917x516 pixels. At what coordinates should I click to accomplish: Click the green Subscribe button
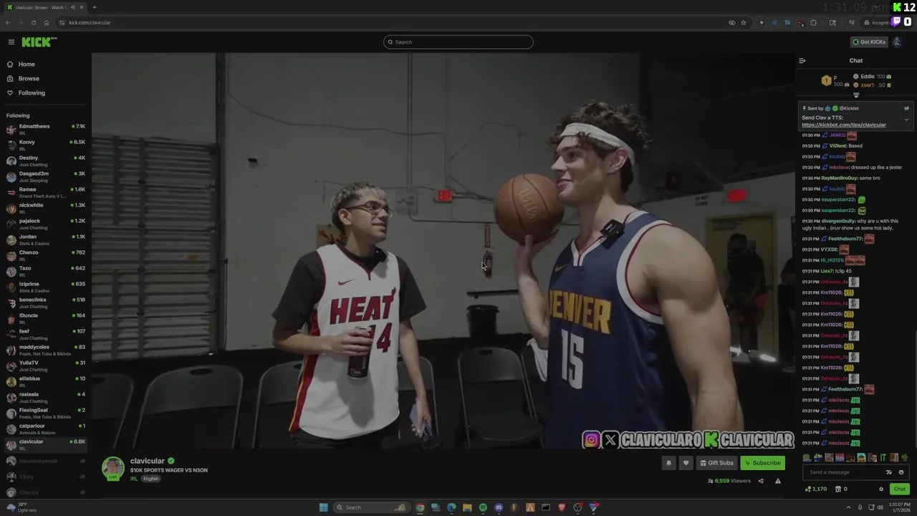(762, 463)
